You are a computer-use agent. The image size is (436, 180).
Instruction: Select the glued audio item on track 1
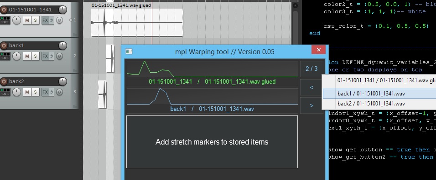137,22
